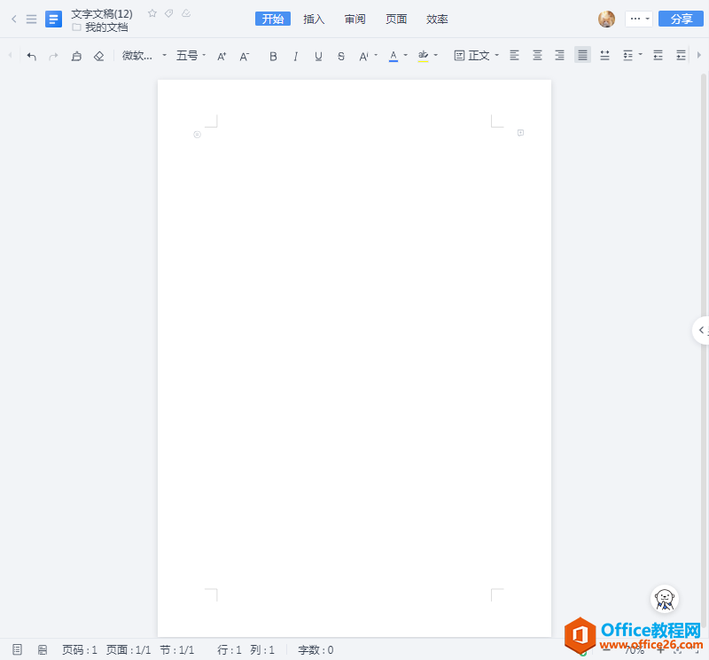The height and width of the screenshot is (660, 709).
Task: Apply the font color to text
Action: pos(393,55)
